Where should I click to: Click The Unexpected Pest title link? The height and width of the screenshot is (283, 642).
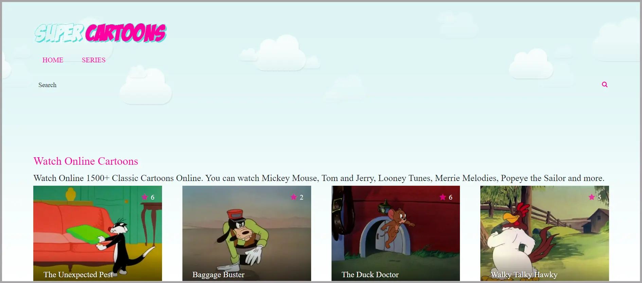tap(78, 275)
